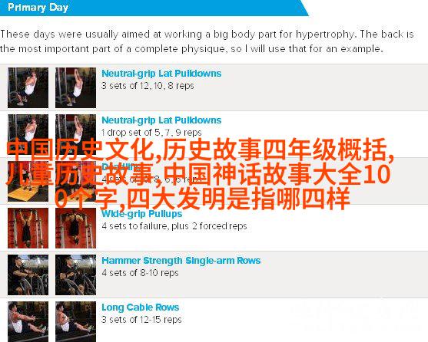Click second Long Cable Rows thumbnail
This screenshot has height=342, width=428.
pos(75,321)
